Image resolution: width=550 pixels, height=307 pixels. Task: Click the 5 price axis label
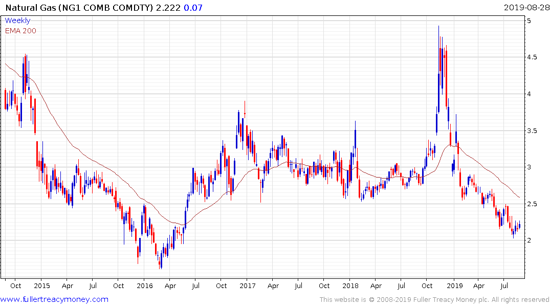[529, 20]
